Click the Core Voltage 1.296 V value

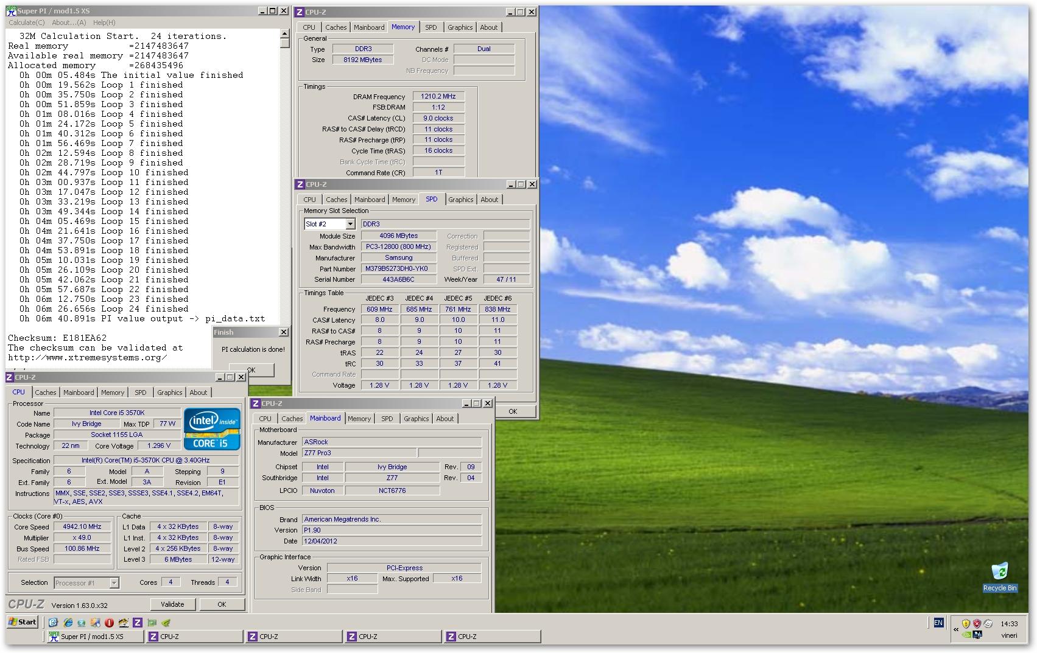point(159,445)
